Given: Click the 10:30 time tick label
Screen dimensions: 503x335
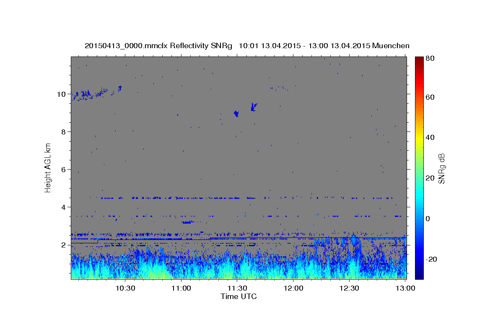Looking at the screenshot, I should [x=125, y=288].
